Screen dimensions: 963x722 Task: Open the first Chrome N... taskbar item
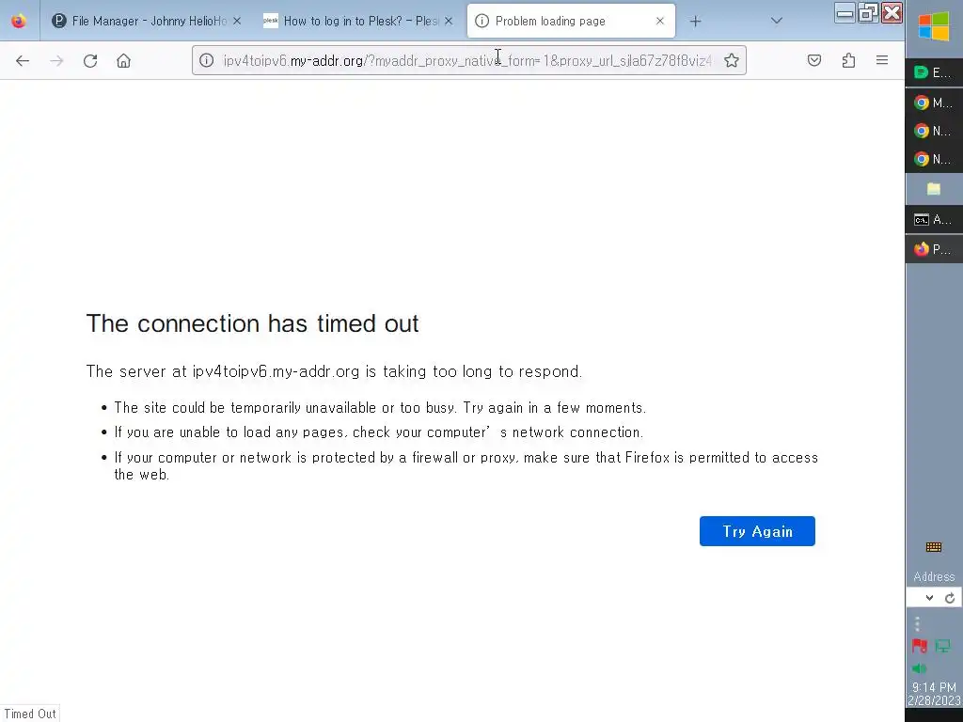[x=934, y=131]
